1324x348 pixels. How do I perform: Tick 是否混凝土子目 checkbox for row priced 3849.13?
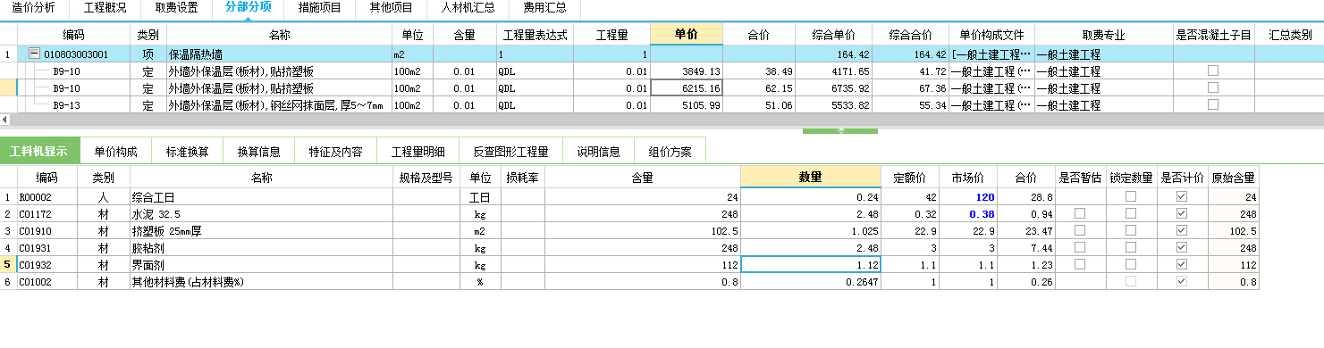pos(1213,71)
